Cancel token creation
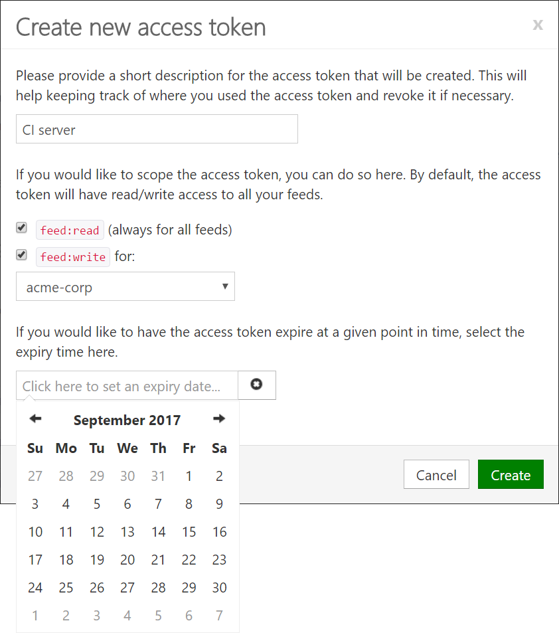The image size is (559, 633). tap(436, 474)
